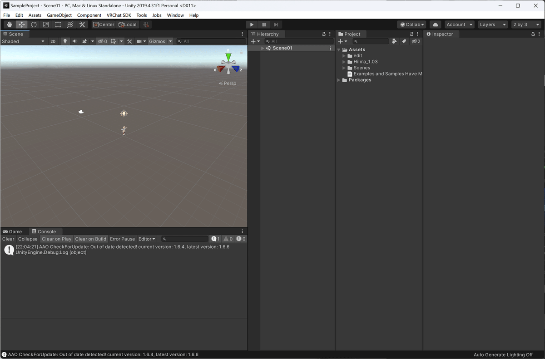This screenshot has width=545, height=359.
Task: Lock the Hierarchy panel
Action: [x=324, y=34]
